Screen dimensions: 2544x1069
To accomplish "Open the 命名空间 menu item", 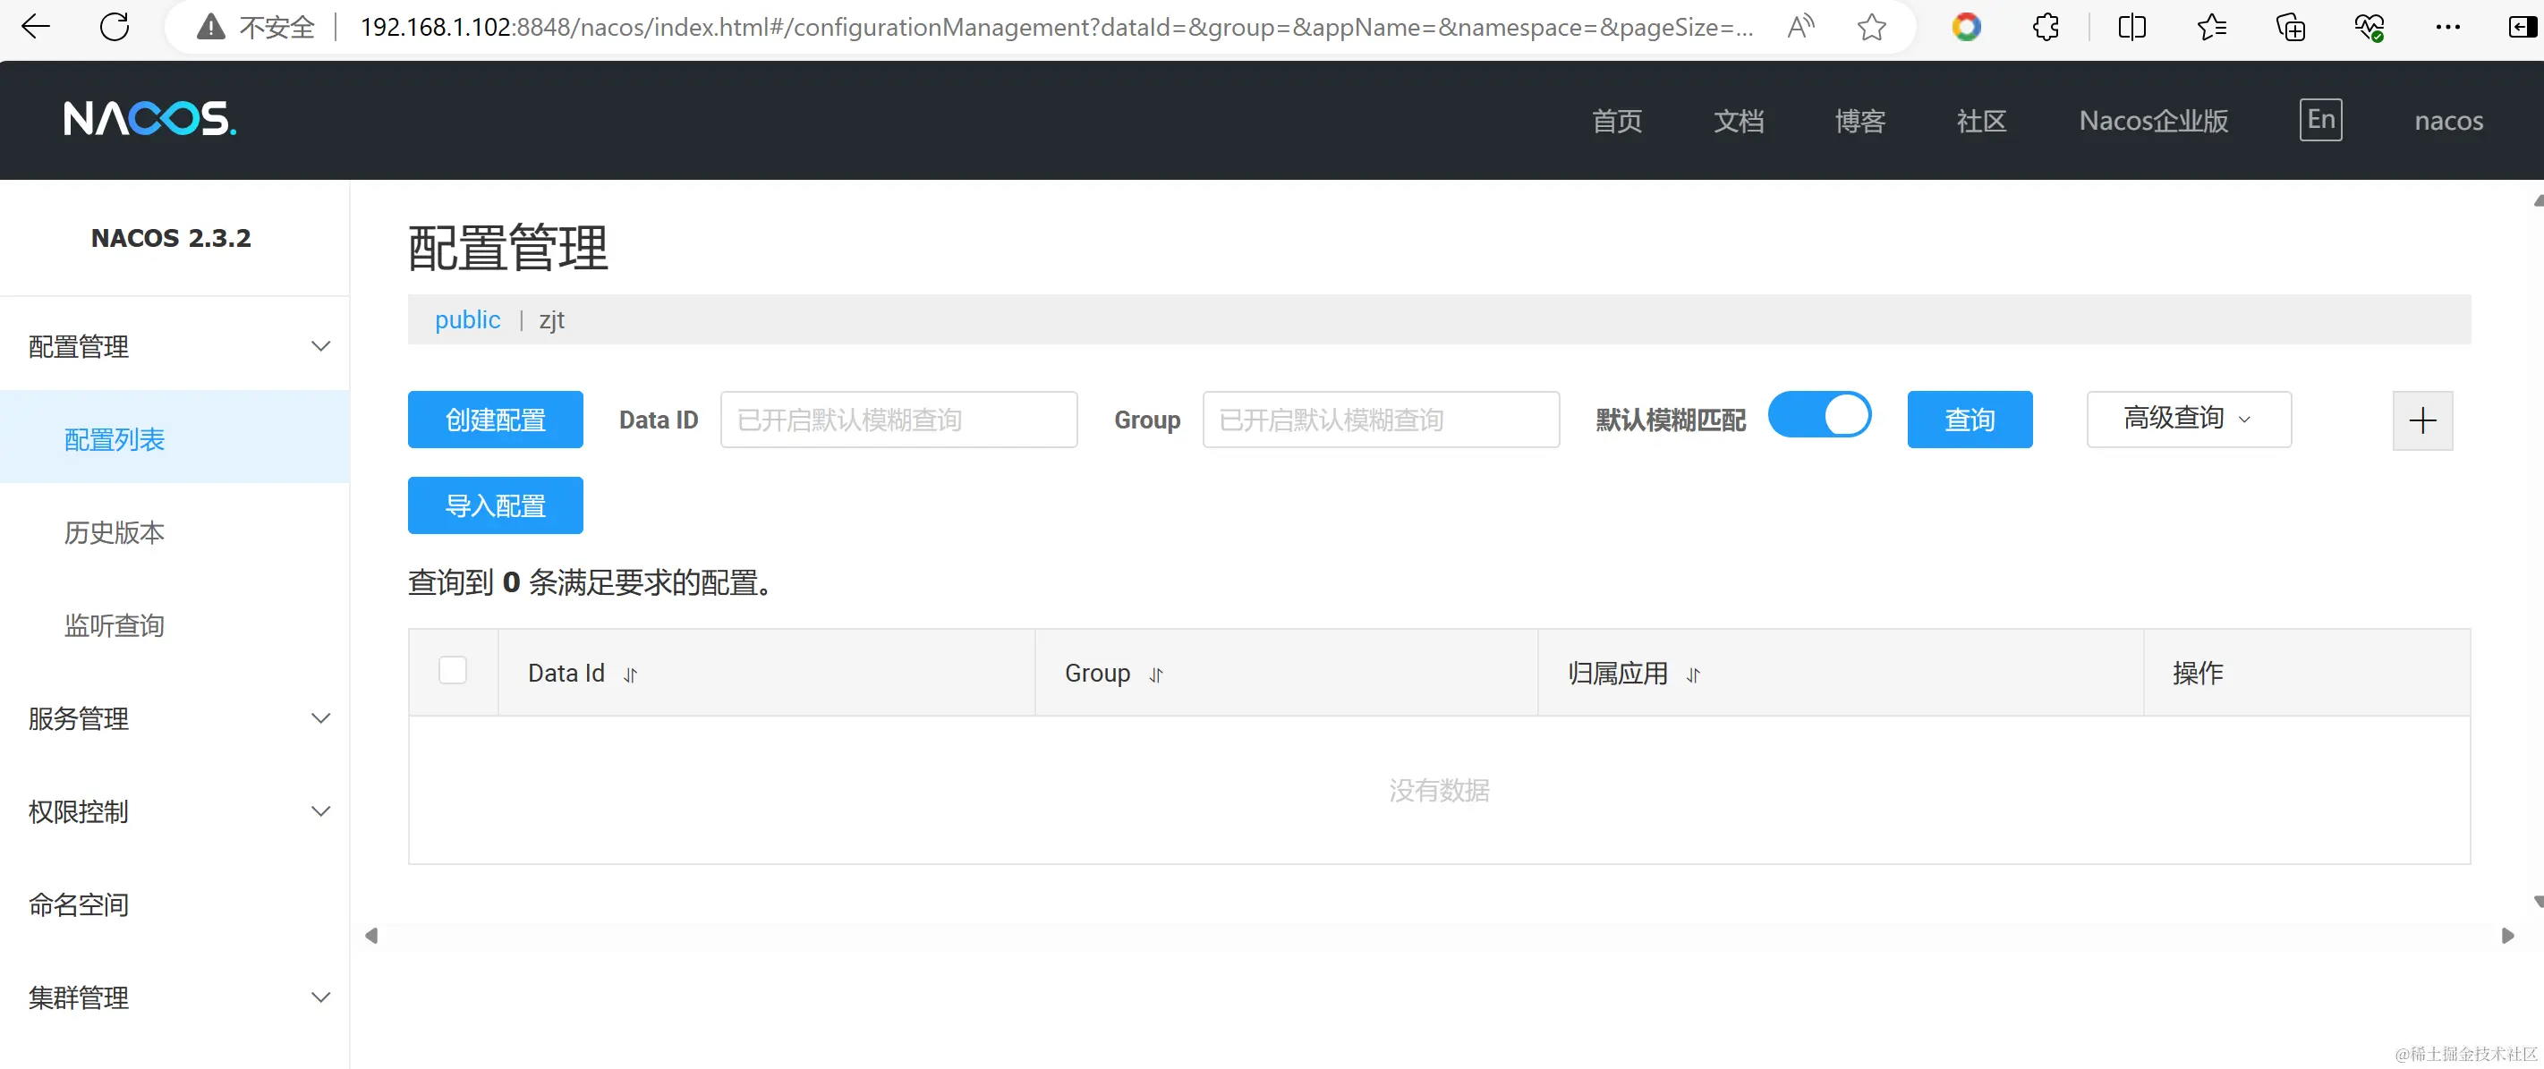I will [x=79, y=904].
